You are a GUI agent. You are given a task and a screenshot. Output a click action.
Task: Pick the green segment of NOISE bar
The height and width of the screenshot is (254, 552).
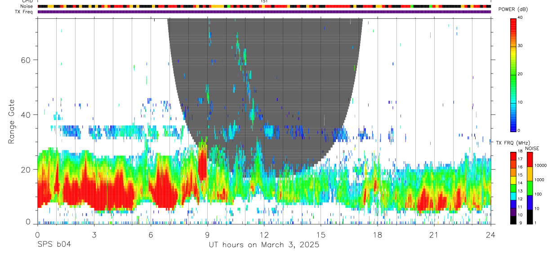click(530, 188)
